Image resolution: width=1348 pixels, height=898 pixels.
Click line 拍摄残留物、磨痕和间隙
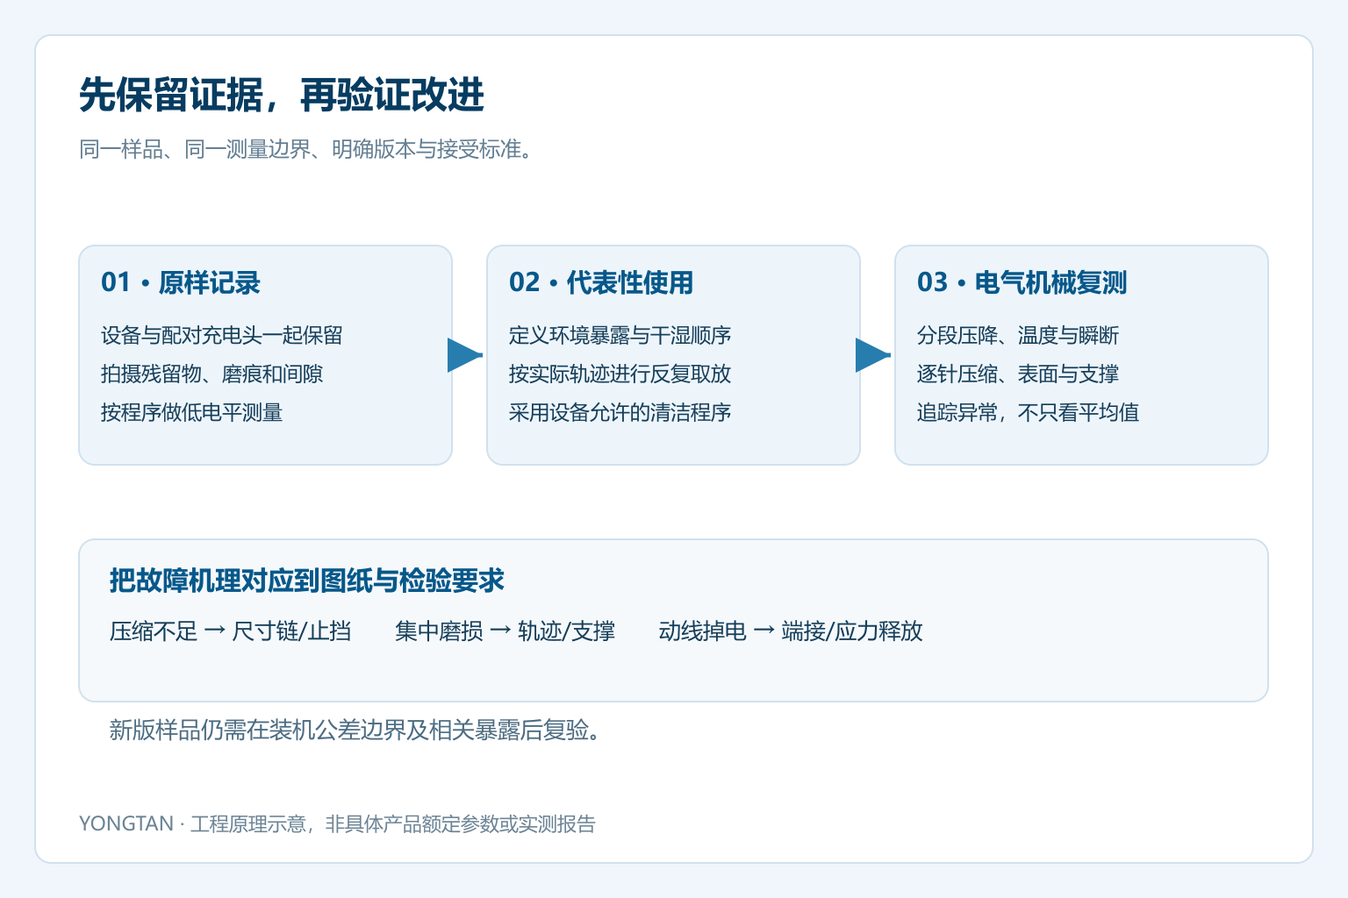click(x=212, y=374)
